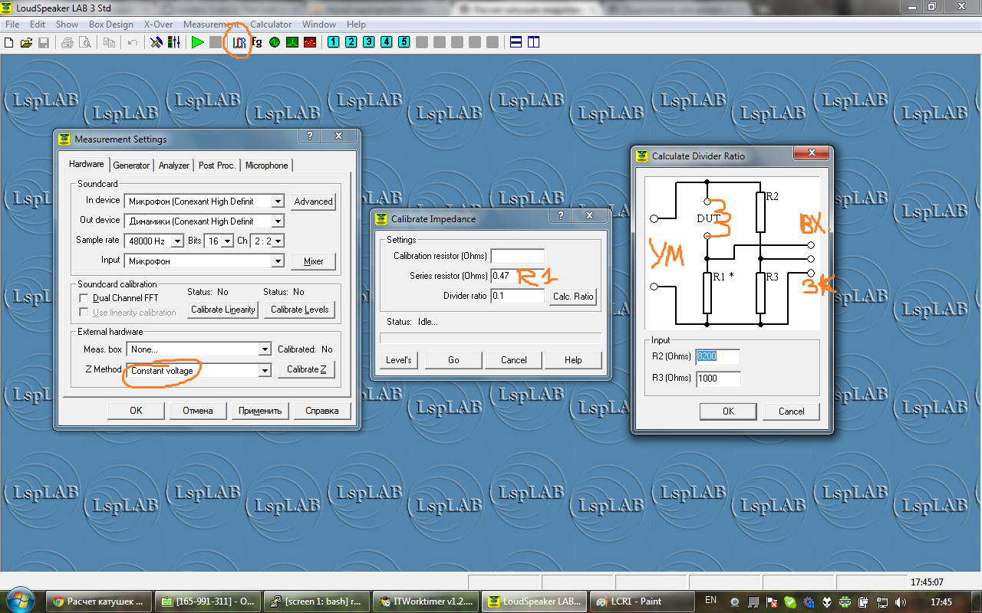Image resolution: width=982 pixels, height=613 pixels.
Task: Open the LCR meter toolbar icon
Action: [x=239, y=43]
